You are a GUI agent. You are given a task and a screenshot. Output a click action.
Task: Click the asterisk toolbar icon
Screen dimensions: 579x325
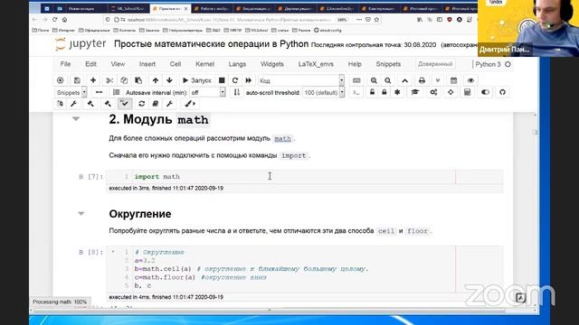click(397, 92)
